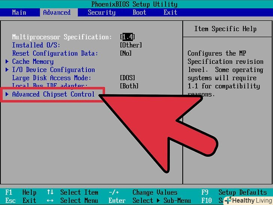This screenshot has width=273, height=205.
Task: Click the F10 key hint
Action: pos(207,200)
